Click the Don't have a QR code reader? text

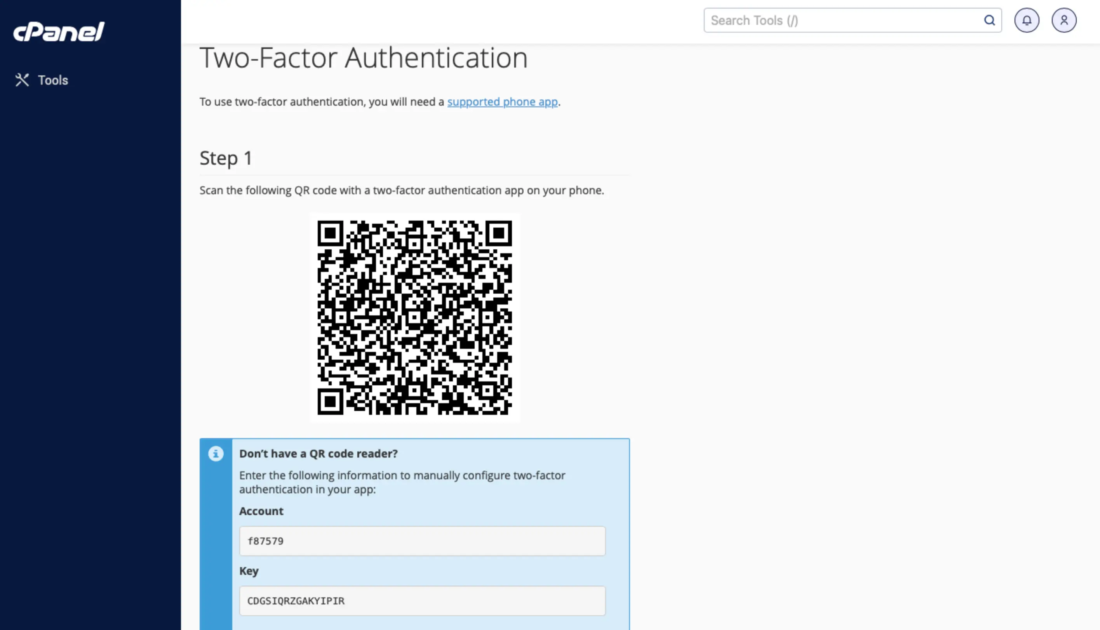319,453
